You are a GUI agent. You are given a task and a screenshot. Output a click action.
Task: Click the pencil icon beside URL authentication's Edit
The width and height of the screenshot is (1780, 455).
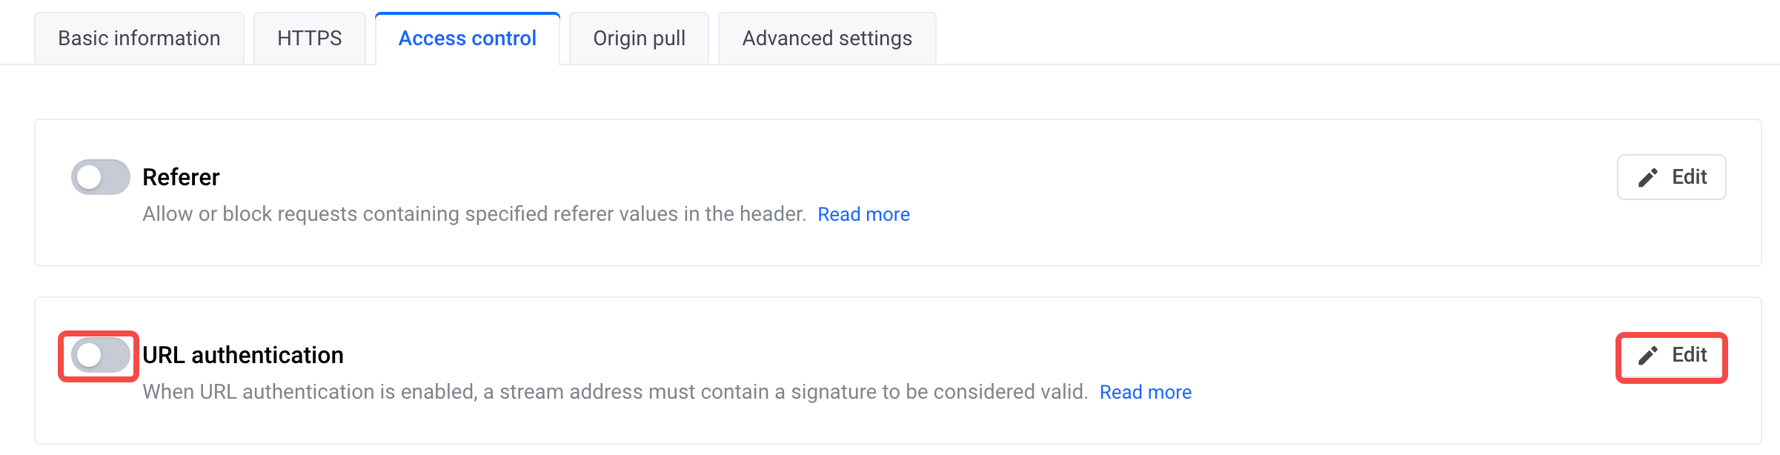1647,356
